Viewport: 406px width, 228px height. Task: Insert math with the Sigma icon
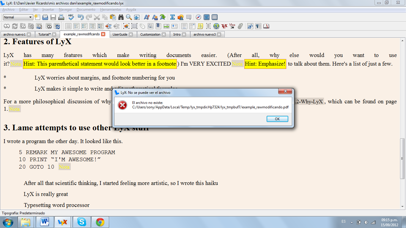pos(172,17)
